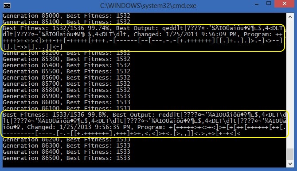Click the Generation 85500 output line

coord(66,71)
